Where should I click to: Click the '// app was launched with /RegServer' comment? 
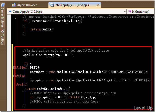[x=54, y=17]
